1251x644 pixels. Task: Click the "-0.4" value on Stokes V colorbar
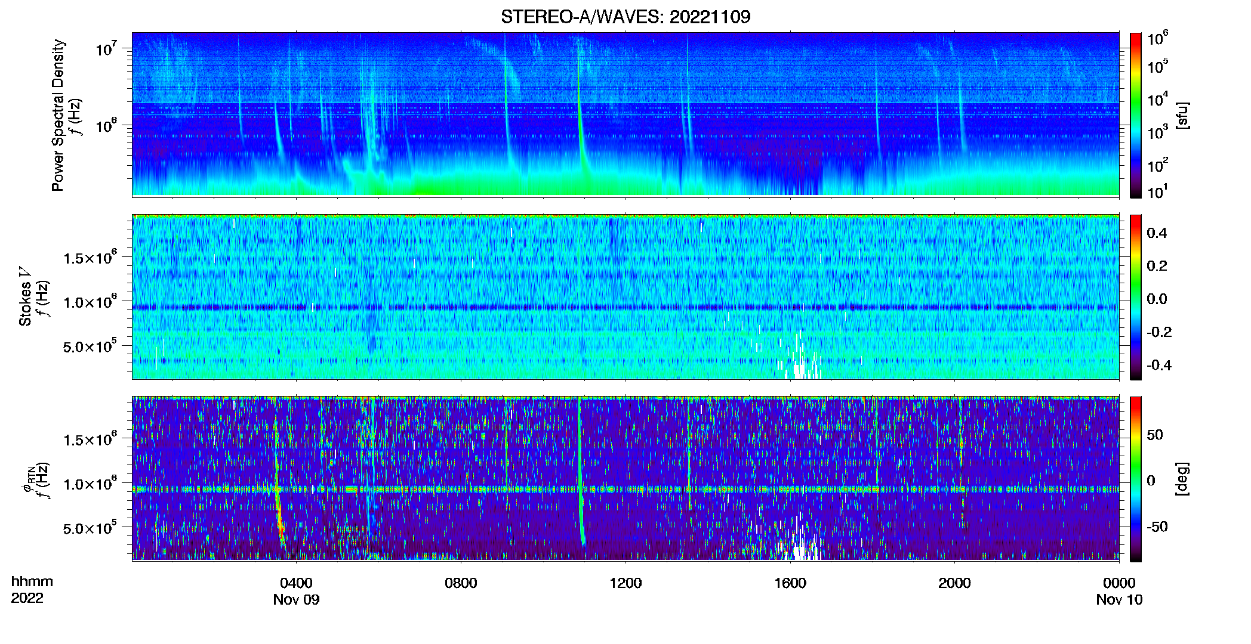tap(1160, 366)
